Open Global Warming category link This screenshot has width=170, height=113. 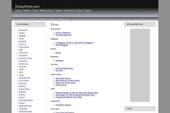coord(25,106)
